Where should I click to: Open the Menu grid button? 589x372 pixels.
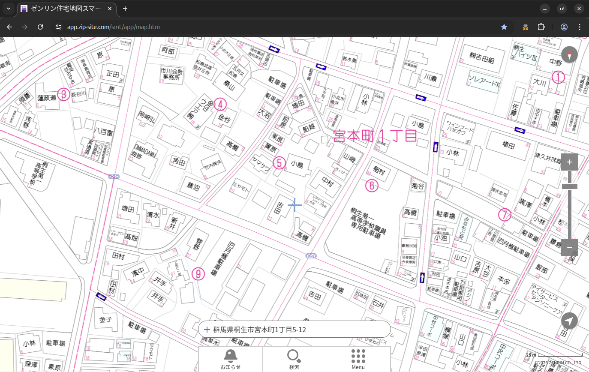point(358,359)
